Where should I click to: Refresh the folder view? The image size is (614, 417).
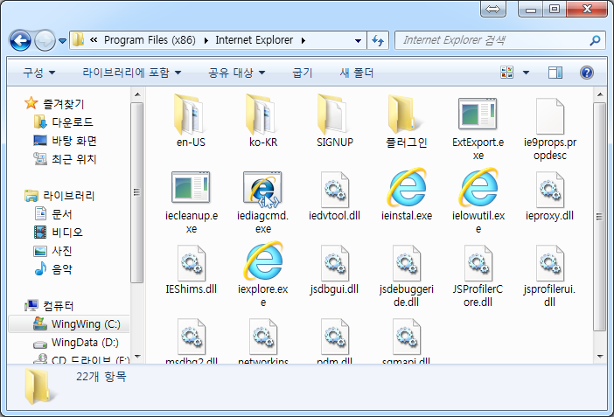point(378,40)
